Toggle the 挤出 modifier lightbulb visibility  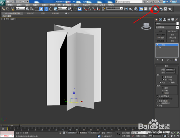(157, 45)
